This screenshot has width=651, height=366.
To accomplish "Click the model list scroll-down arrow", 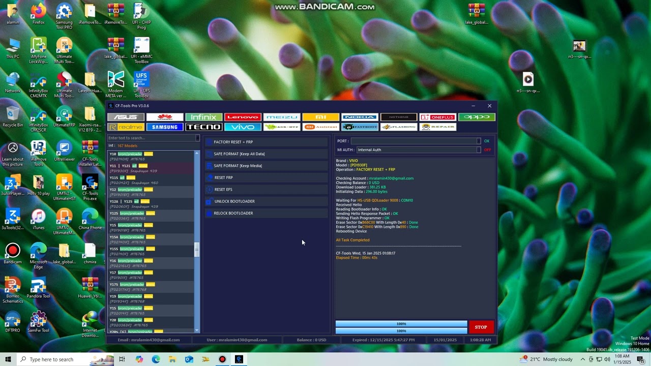I will [197, 330].
